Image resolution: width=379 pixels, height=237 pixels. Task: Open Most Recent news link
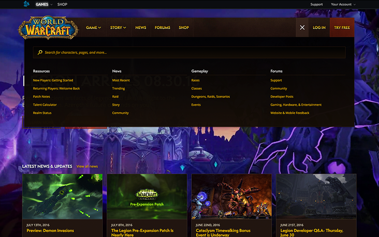tap(121, 80)
